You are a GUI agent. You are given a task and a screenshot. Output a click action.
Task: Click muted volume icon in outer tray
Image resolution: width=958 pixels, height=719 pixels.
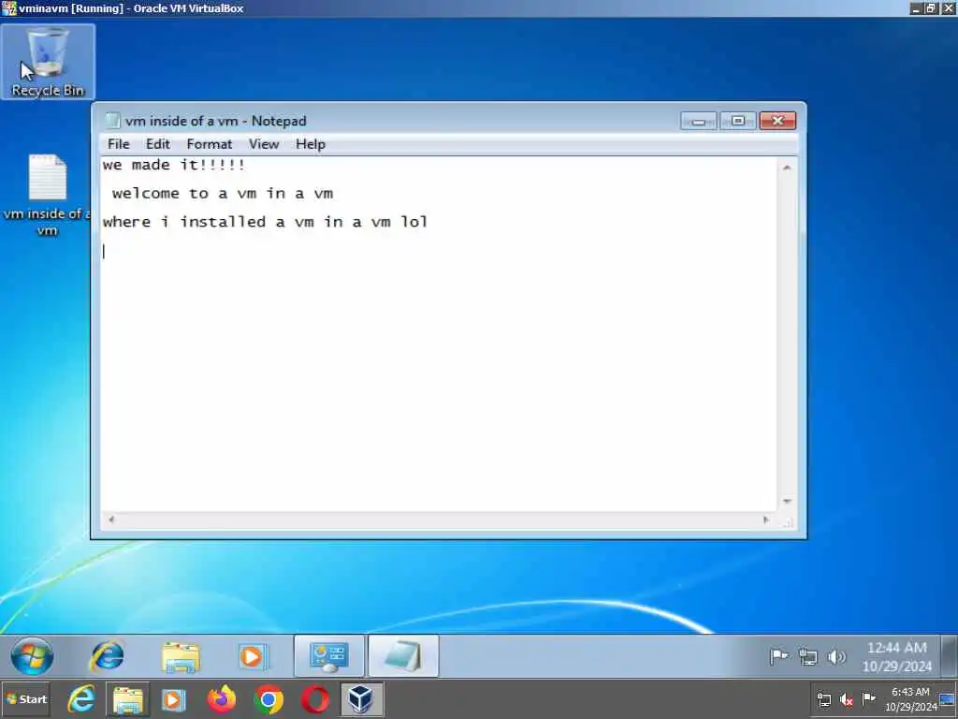pyautogui.click(x=846, y=699)
